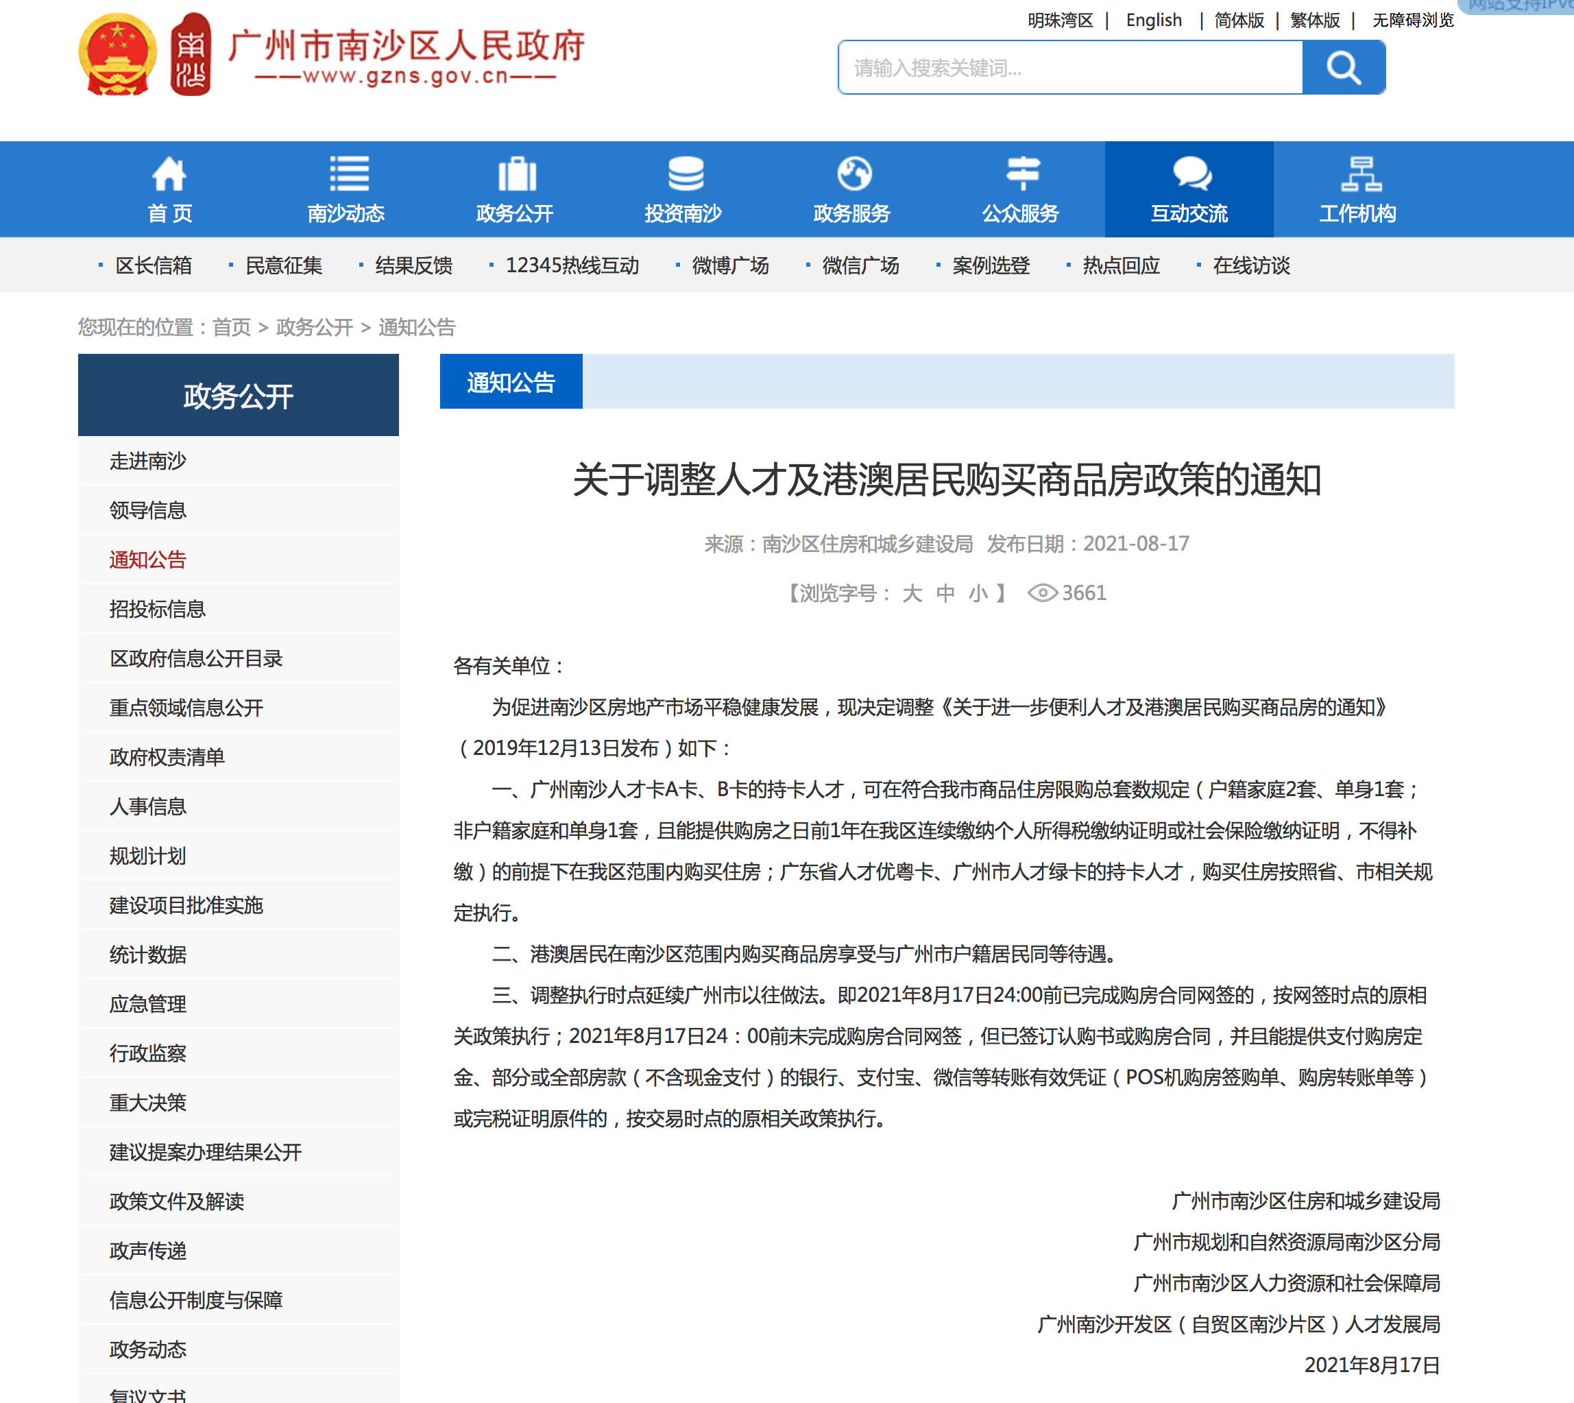Open the 互动交流 navigation label

(x=1189, y=213)
